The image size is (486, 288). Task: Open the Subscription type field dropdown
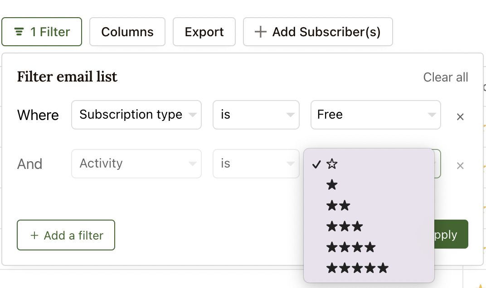pos(136,115)
